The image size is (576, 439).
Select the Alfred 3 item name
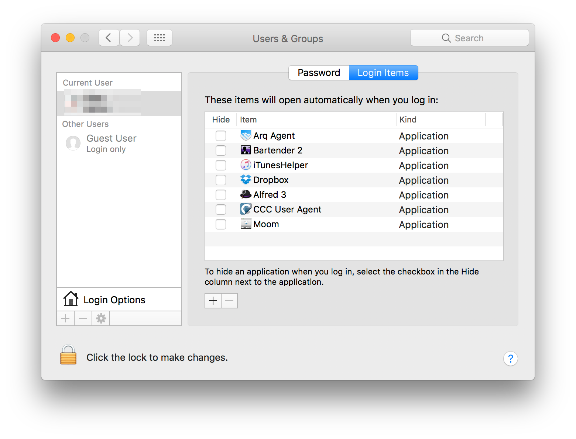[270, 195]
